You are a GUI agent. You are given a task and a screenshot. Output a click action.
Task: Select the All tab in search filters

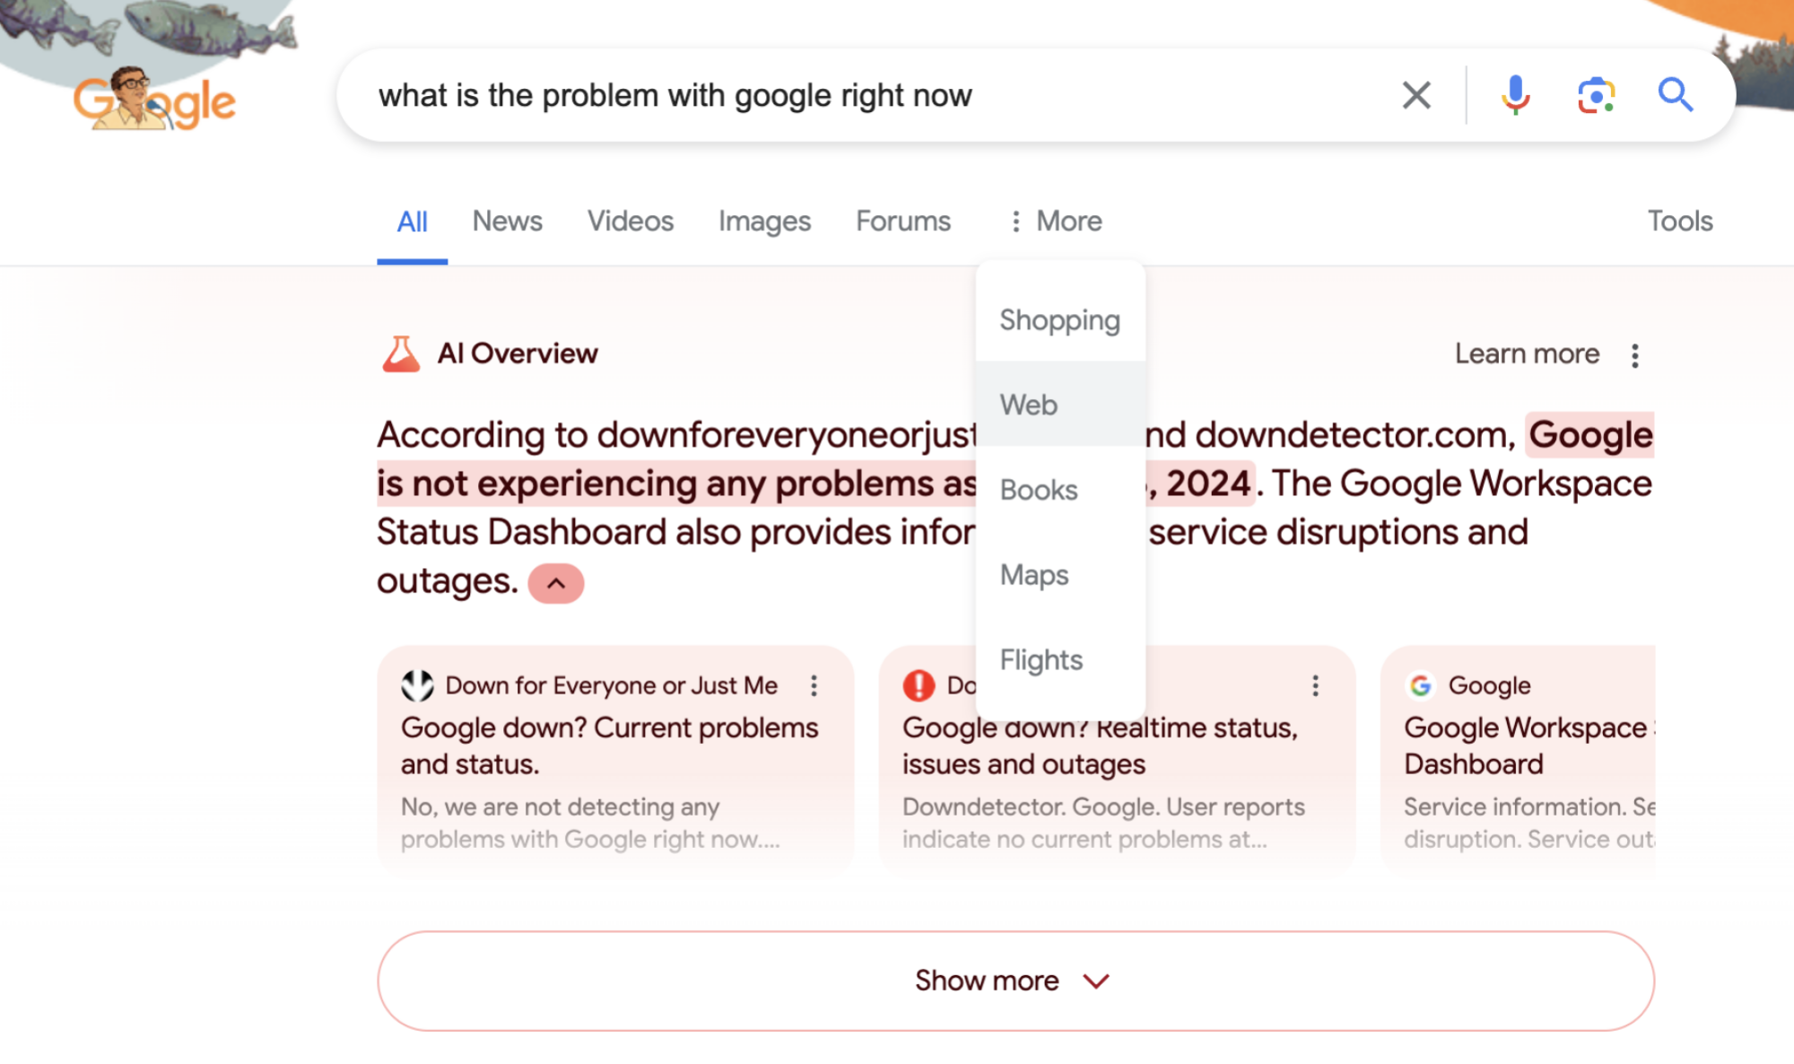(x=413, y=221)
